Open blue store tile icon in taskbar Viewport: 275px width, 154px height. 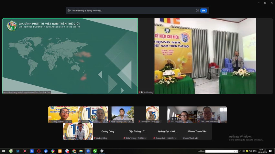tap(32, 151)
